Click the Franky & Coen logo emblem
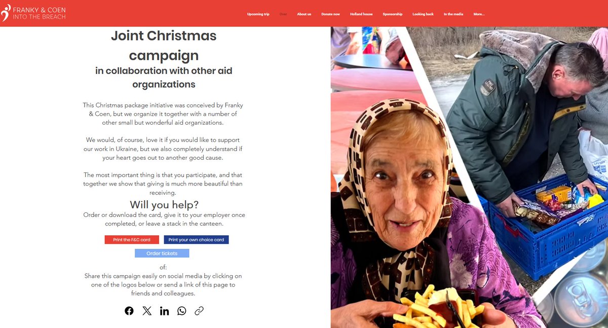Viewport: 608px width, 328px height. coord(5,13)
